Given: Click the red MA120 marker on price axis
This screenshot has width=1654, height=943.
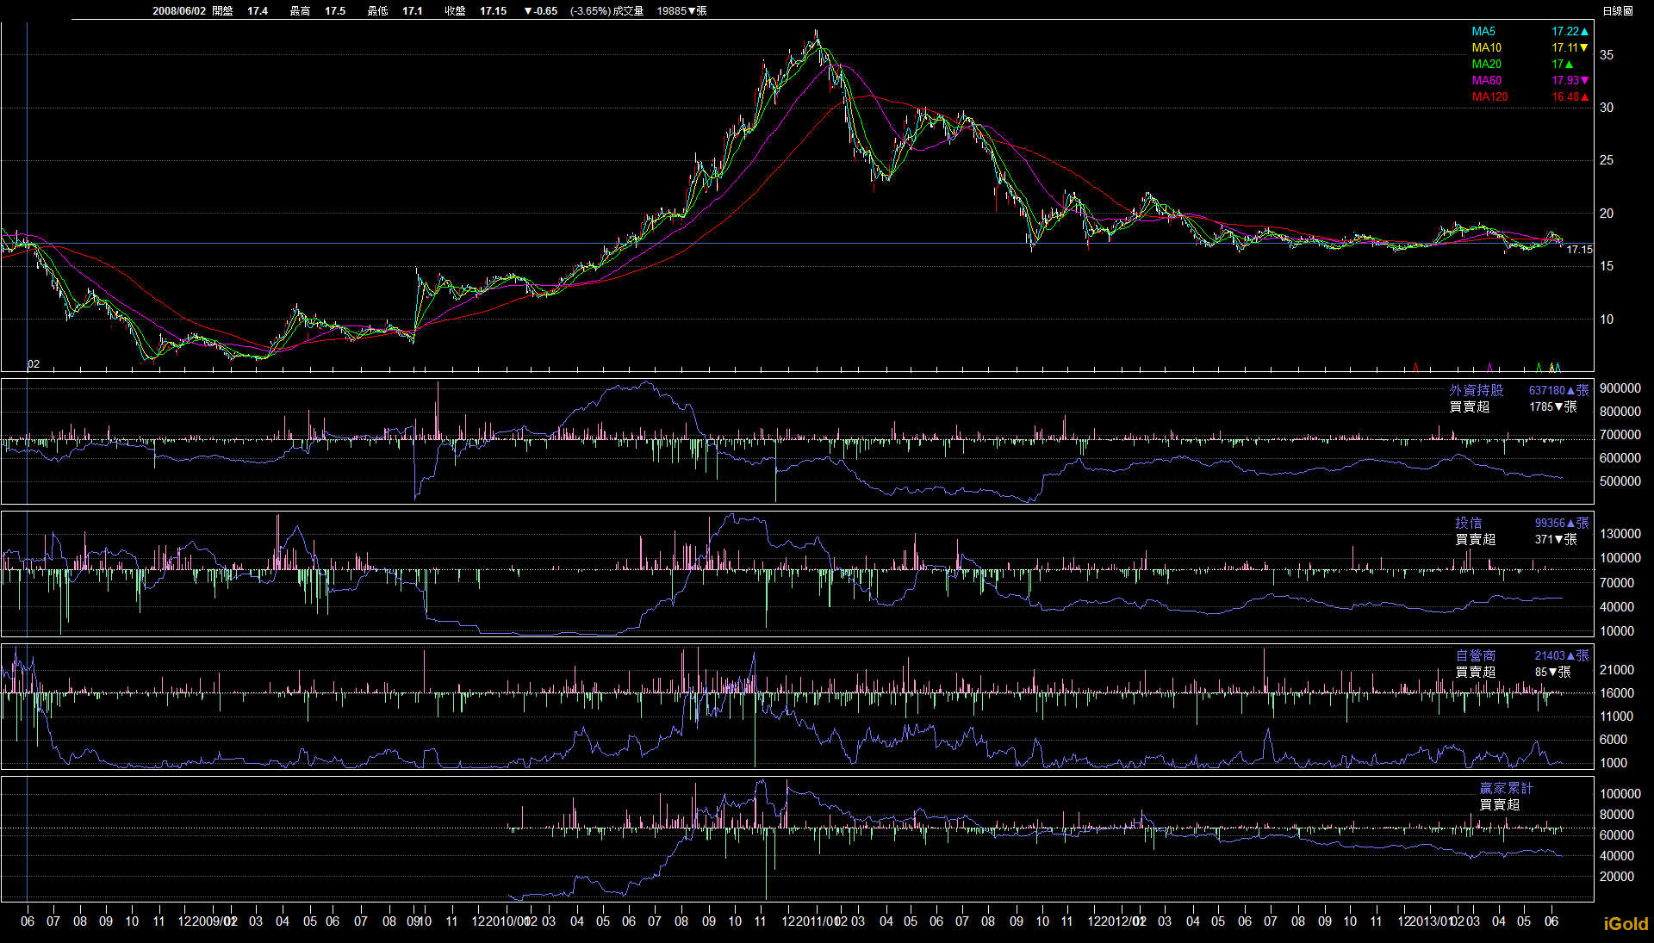Looking at the screenshot, I should click(1415, 368).
